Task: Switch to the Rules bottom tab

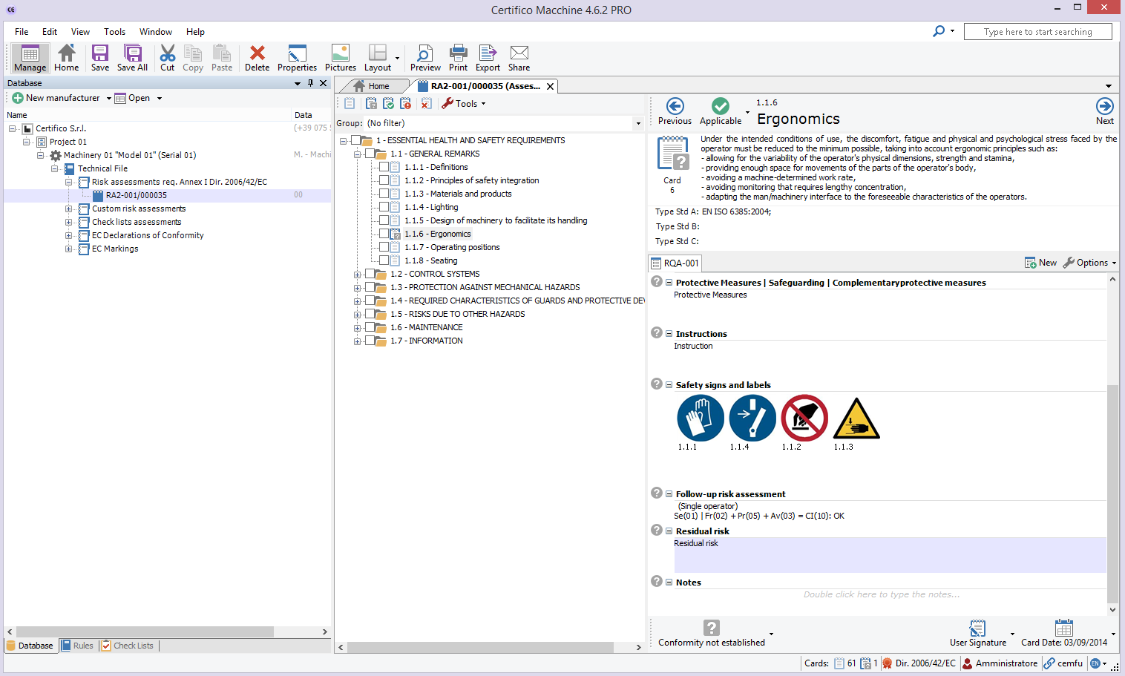Action: (78, 646)
